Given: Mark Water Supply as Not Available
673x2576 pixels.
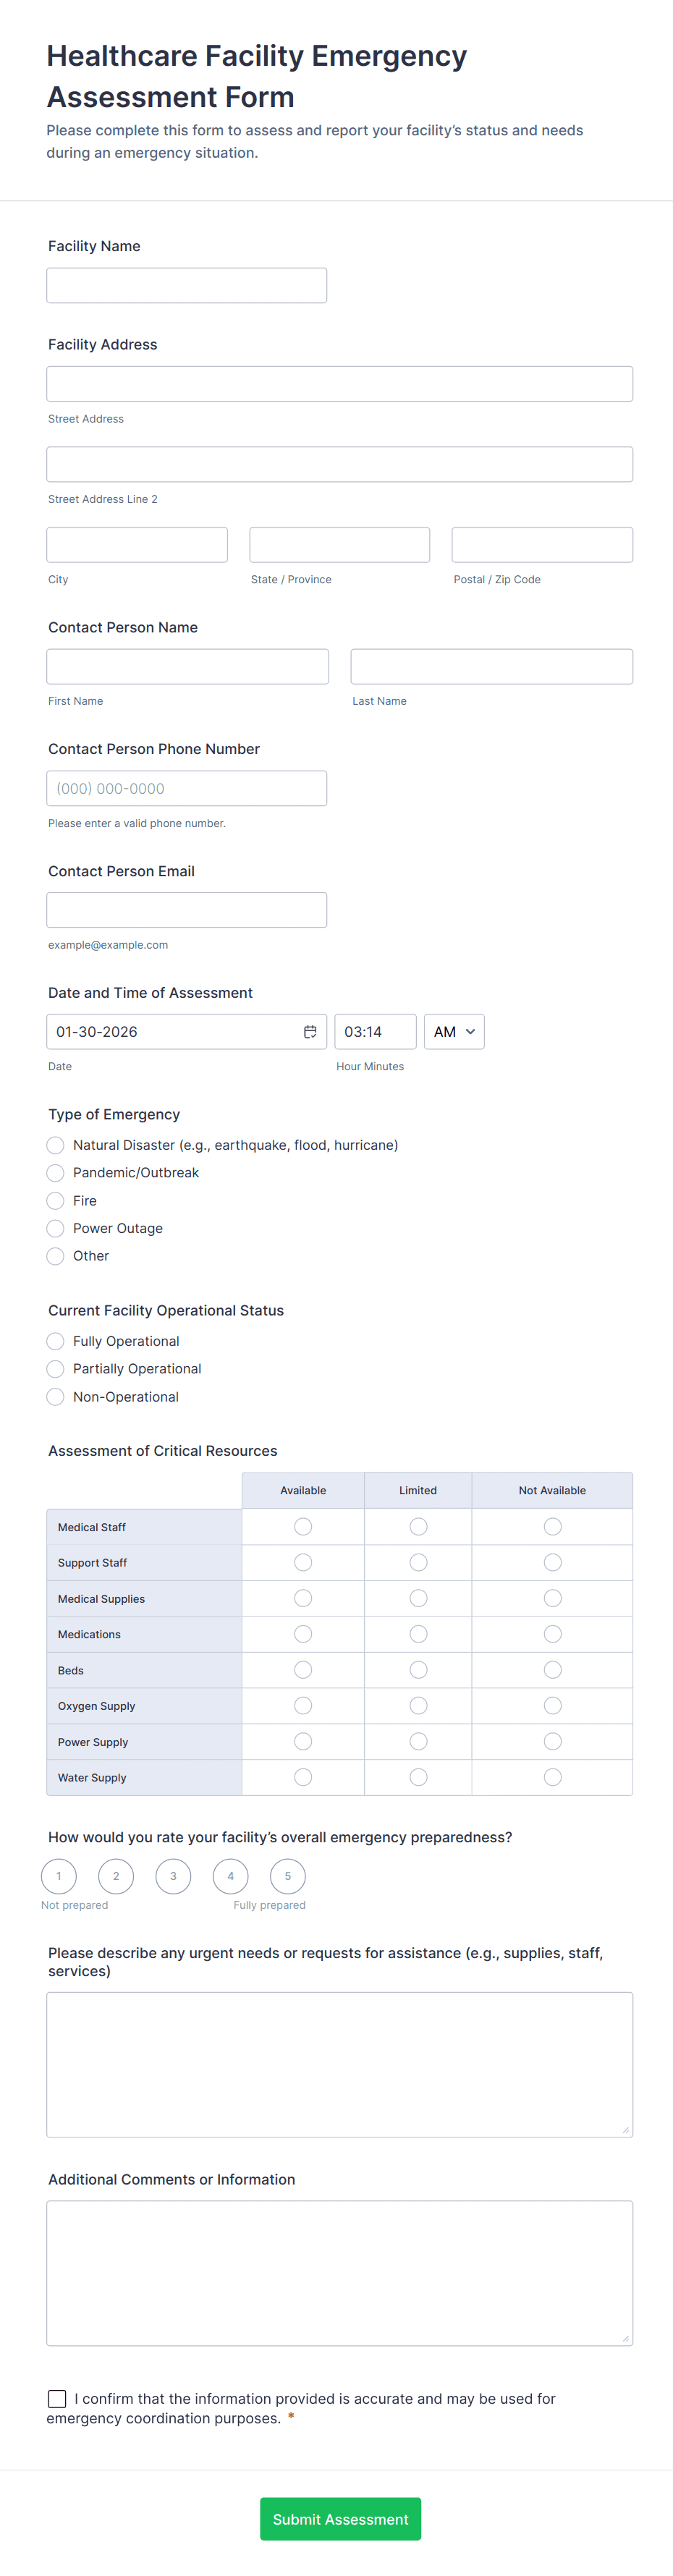Looking at the screenshot, I should click(552, 1777).
